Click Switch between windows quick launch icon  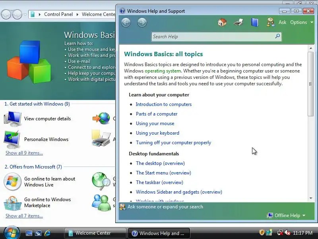click(38, 233)
